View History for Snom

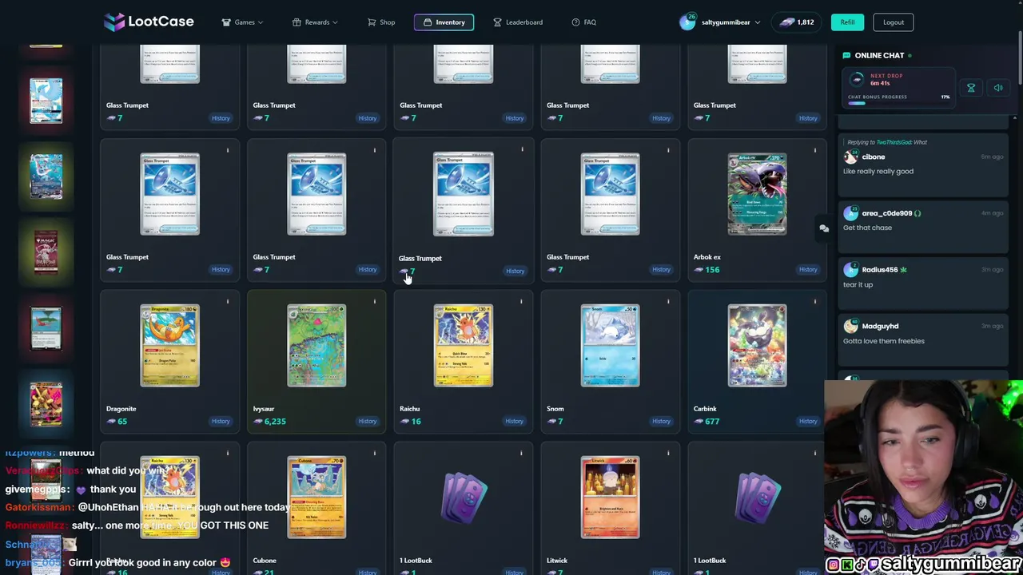point(661,422)
